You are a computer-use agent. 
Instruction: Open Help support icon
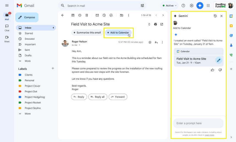tap(183, 6)
